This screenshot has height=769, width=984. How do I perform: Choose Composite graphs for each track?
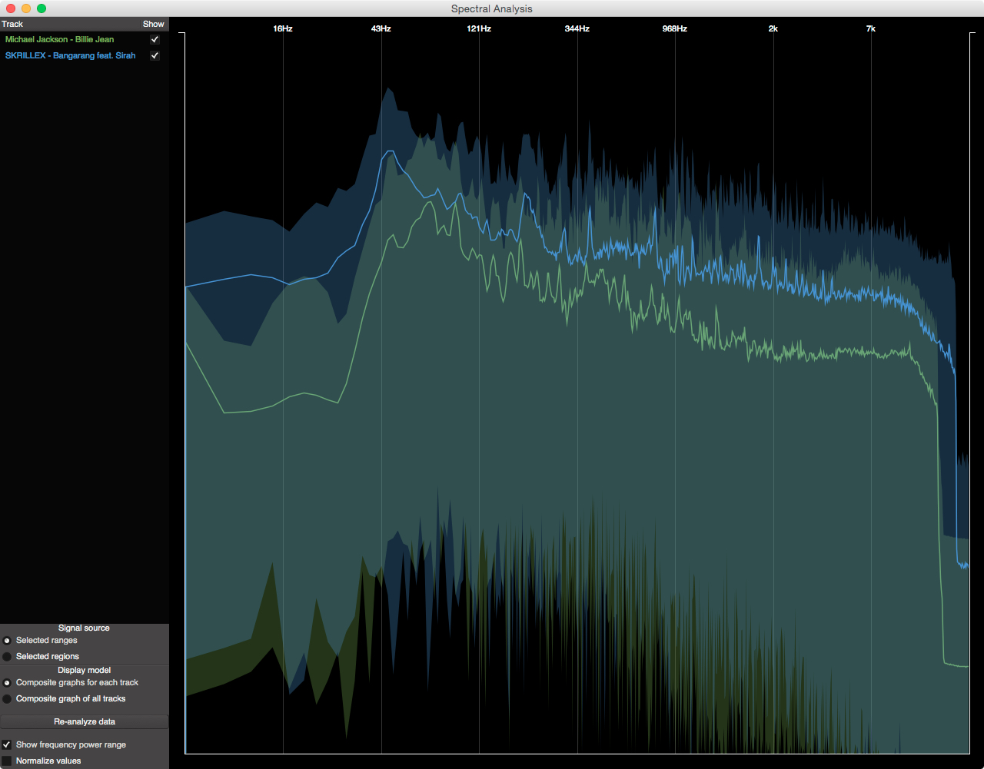click(x=7, y=682)
